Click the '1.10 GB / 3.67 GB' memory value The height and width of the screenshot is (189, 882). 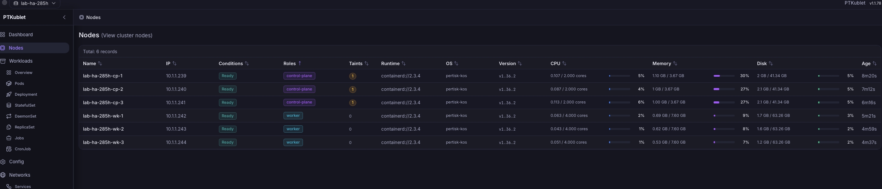click(x=668, y=76)
